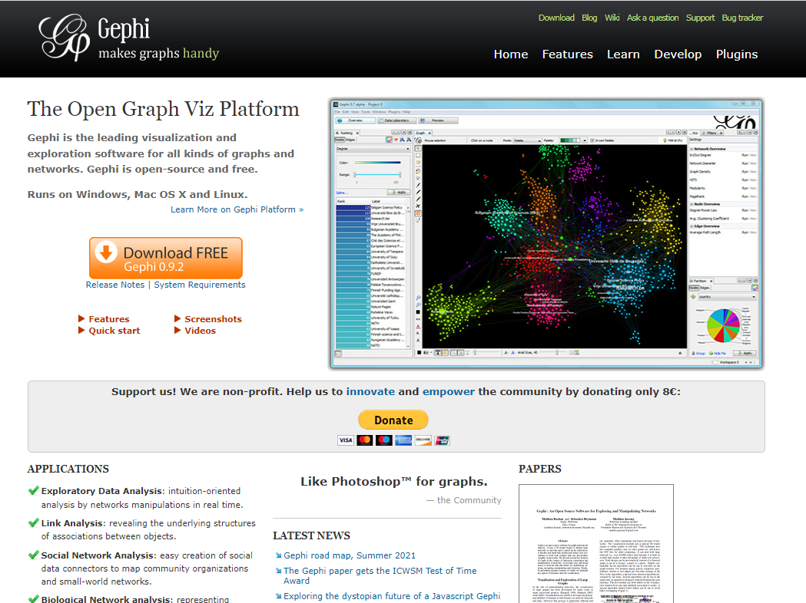Open the Plugins menu item
This screenshot has width=806, height=603.
pos(737,54)
